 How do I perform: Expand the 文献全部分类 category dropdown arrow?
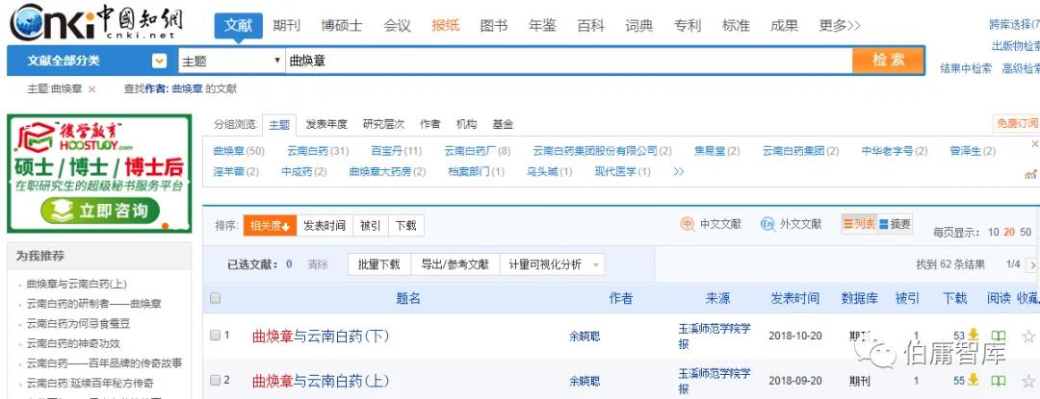coord(159,61)
